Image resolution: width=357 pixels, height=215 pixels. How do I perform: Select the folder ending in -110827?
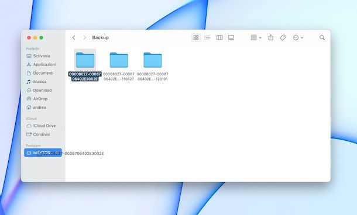[x=119, y=60]
